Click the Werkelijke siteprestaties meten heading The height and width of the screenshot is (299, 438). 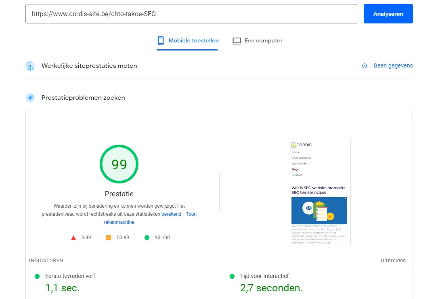click(89, 66)
